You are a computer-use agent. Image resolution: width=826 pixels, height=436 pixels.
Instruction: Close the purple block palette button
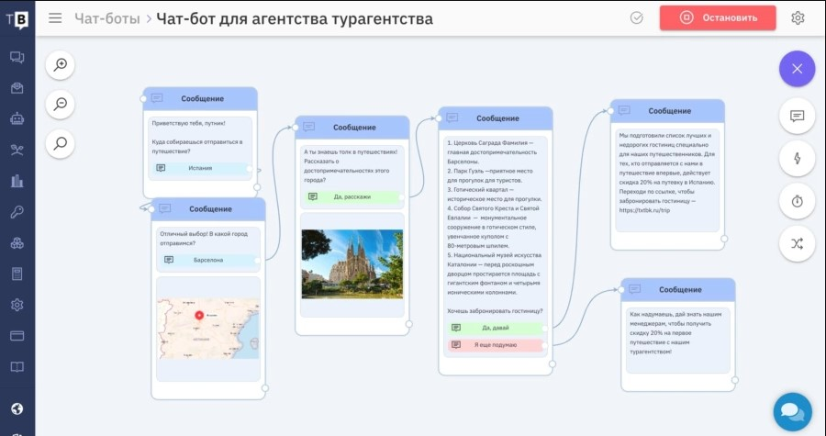797,69
